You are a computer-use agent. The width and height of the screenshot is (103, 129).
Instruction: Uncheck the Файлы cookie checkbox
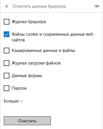pyautogui.click(x=7, y=34)
